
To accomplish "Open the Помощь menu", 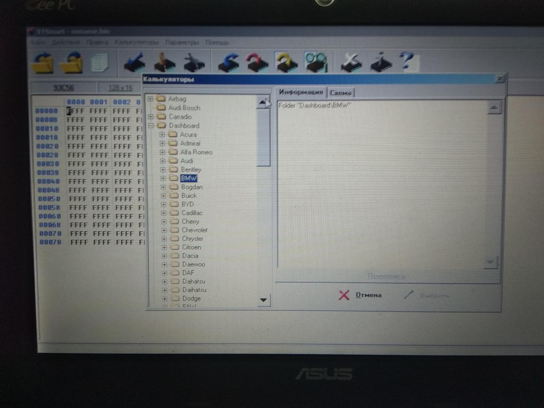I will (217, 42).
